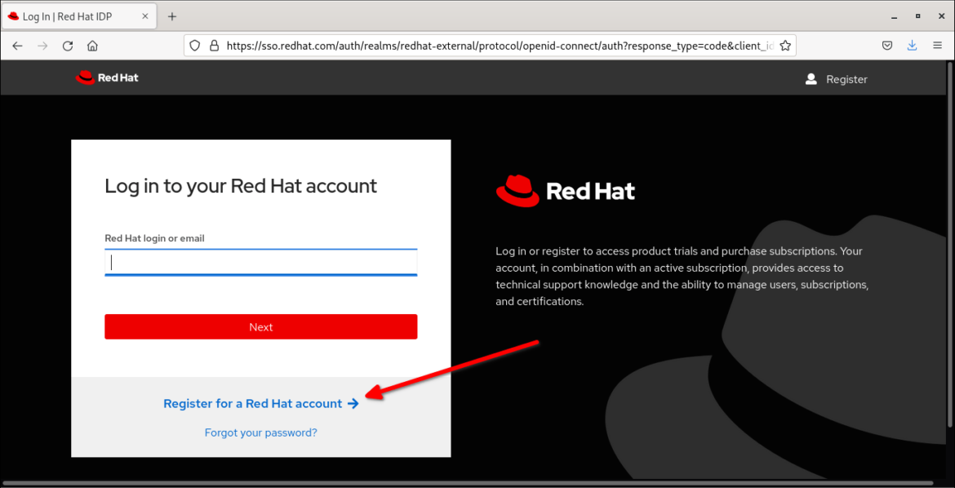Click the large Red Hat logo beside the login form
This screenshot has height=488, width=955.
click(x=566, y=190)
